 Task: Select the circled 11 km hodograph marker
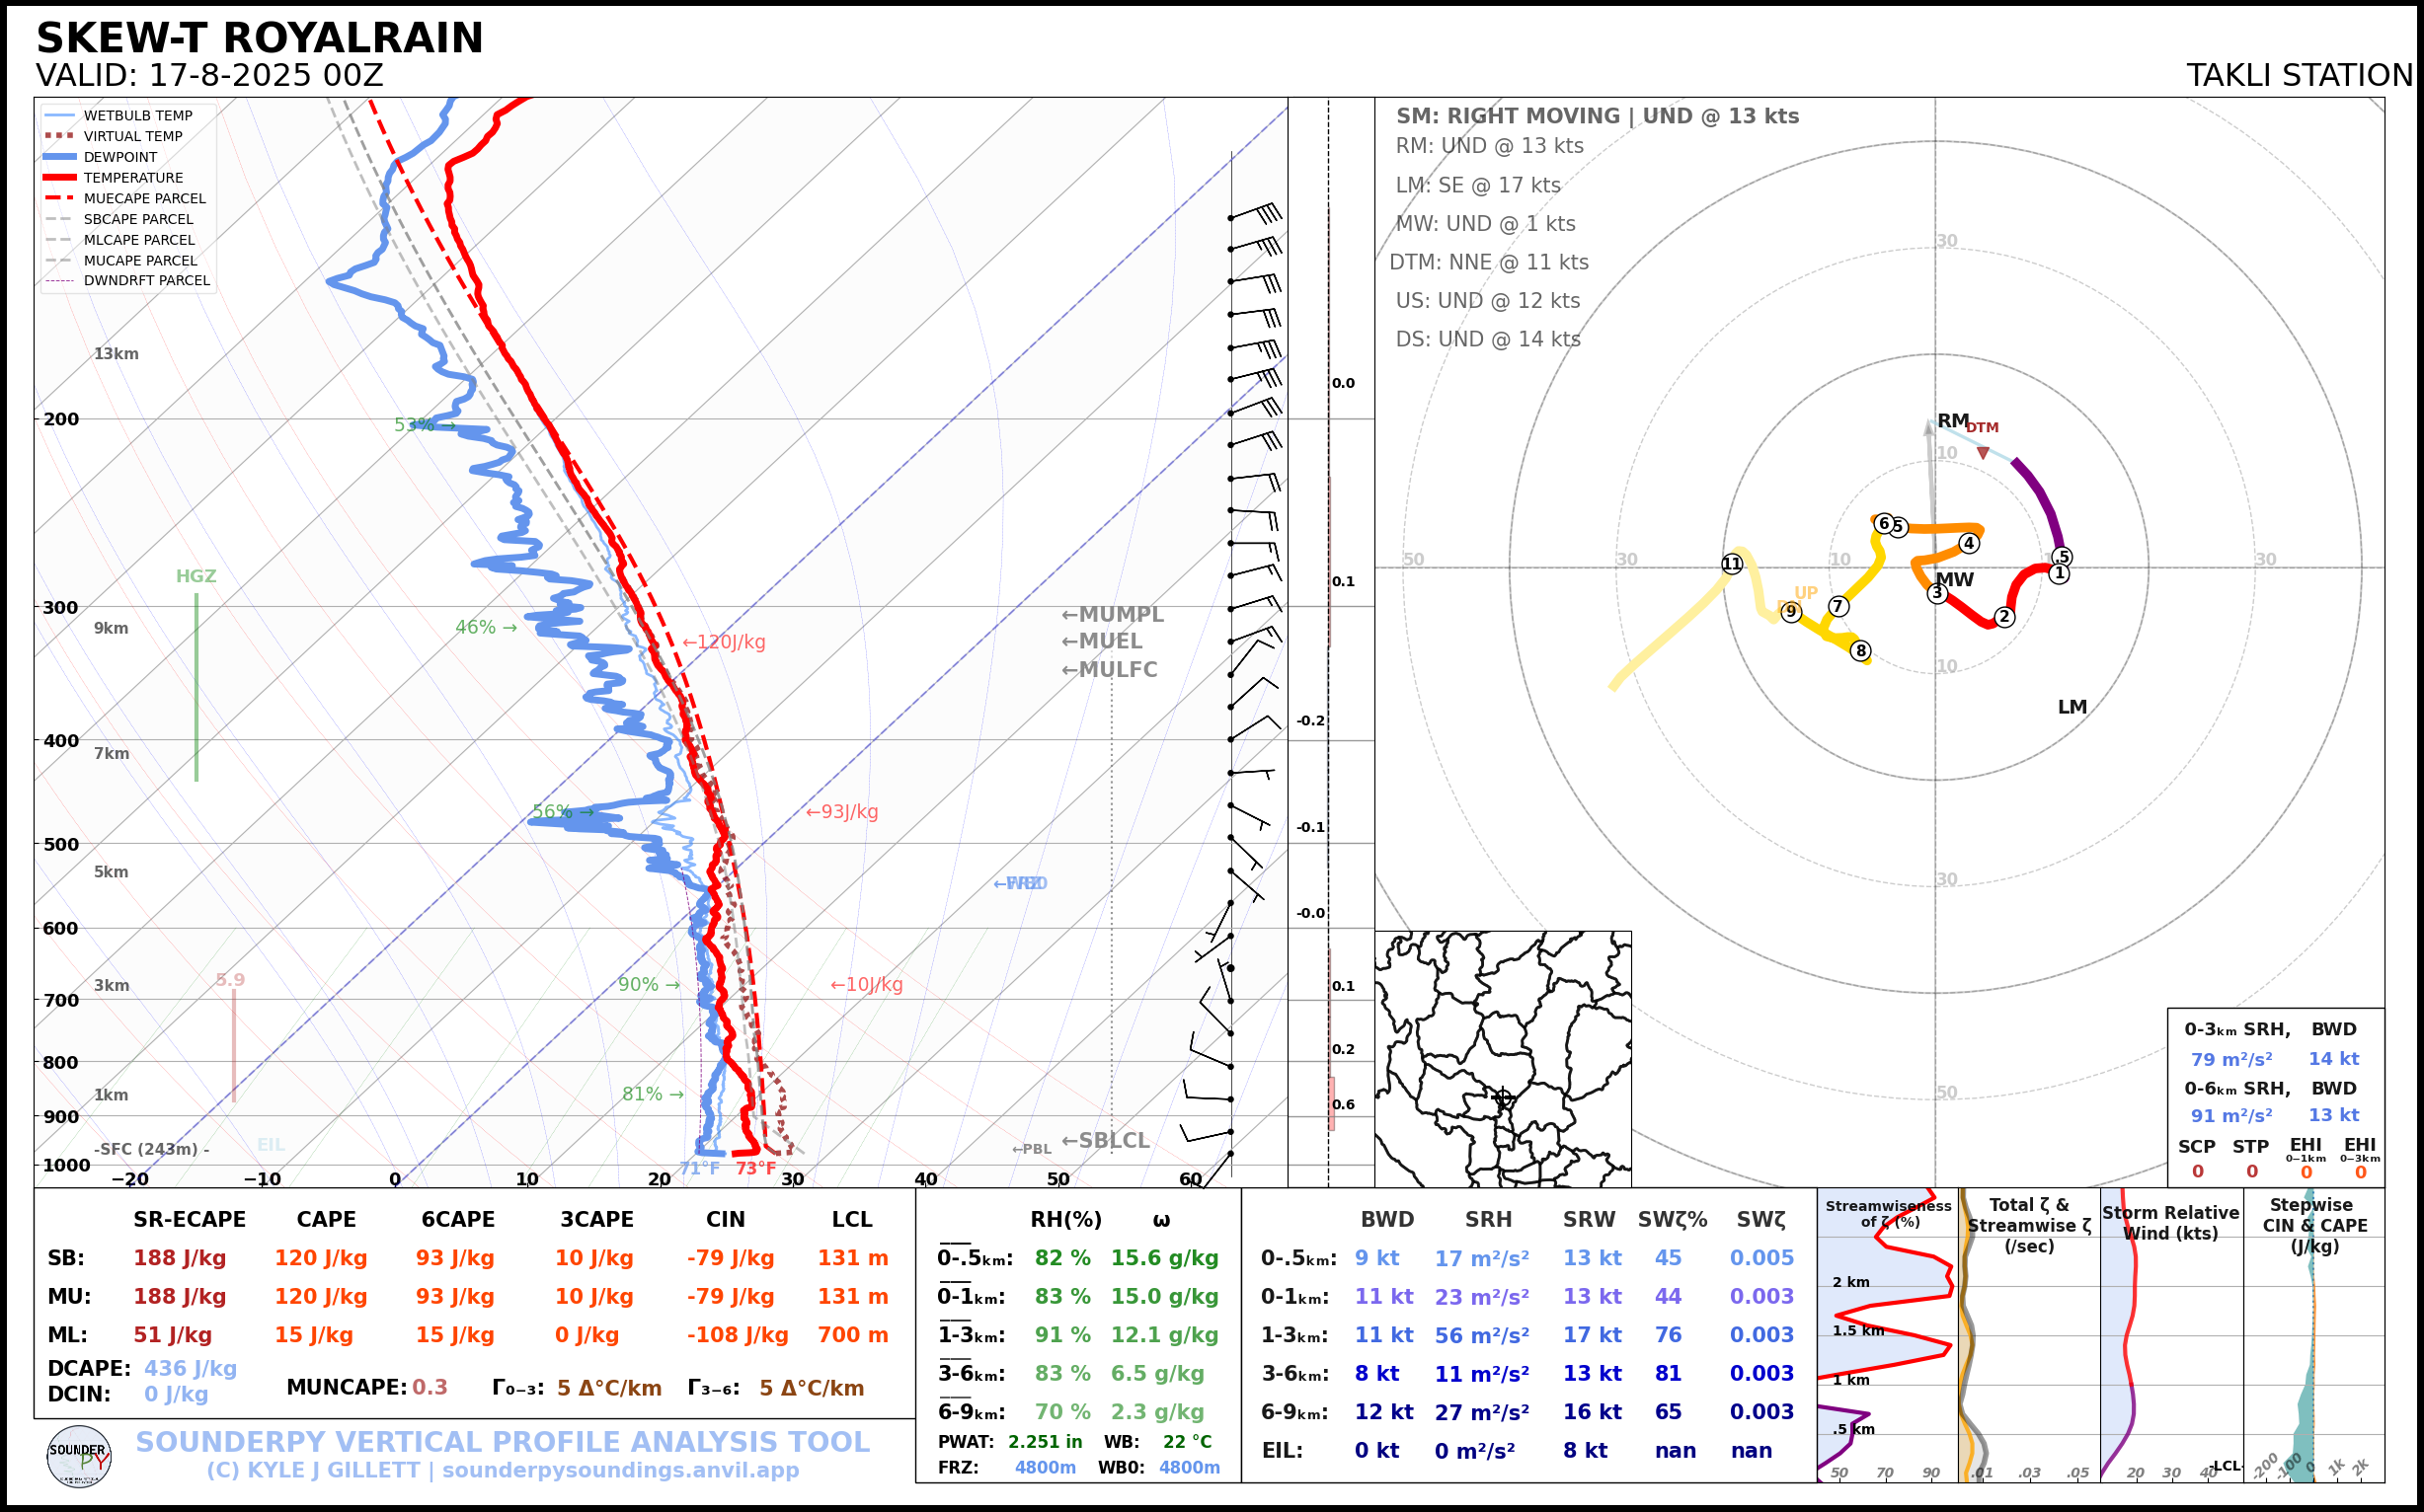click(x=1732, y=564)
